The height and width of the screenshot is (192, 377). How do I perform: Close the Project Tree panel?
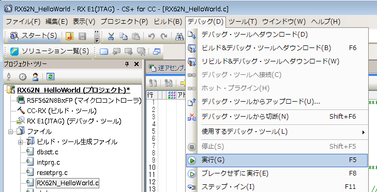(x=137, y=64)
